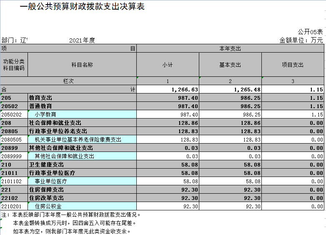
Task: Click the 部门 label cell
Action: coord(15,40)
